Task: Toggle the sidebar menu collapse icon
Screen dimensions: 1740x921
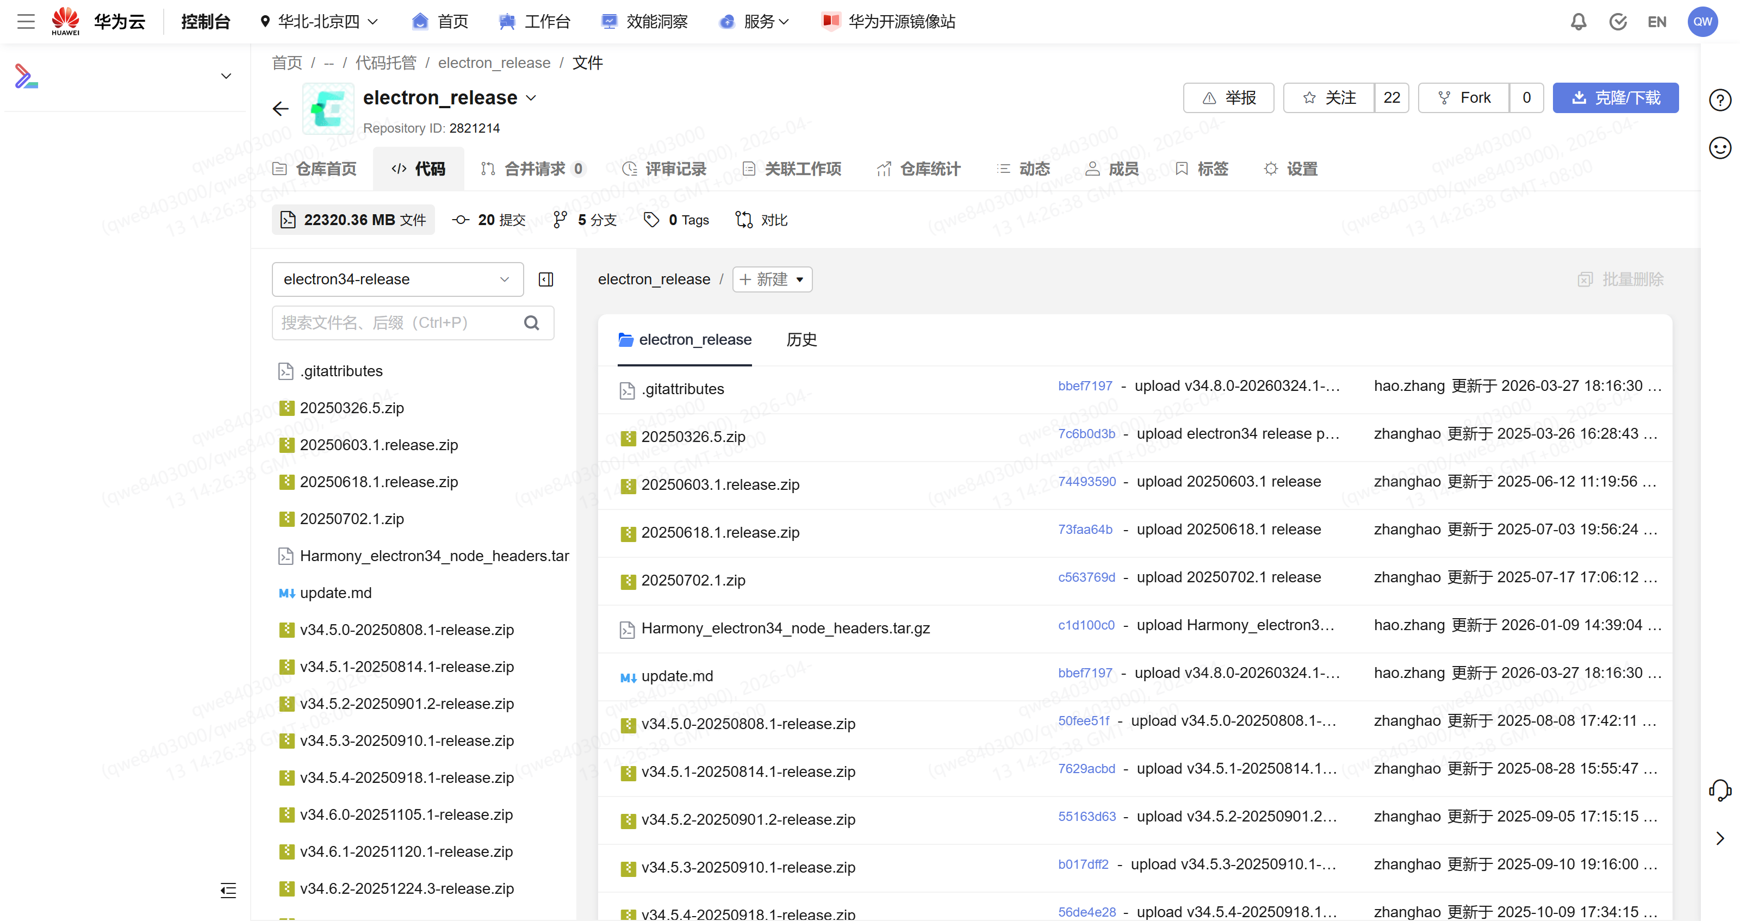Action: (x=228, y=890)
